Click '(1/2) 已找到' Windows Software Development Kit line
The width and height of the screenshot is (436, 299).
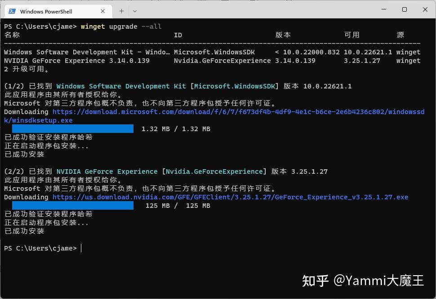(x=178, y=86)
